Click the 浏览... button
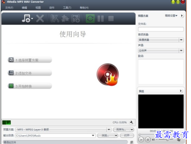This screenshot has height=144, width=191. pos(105,135)
